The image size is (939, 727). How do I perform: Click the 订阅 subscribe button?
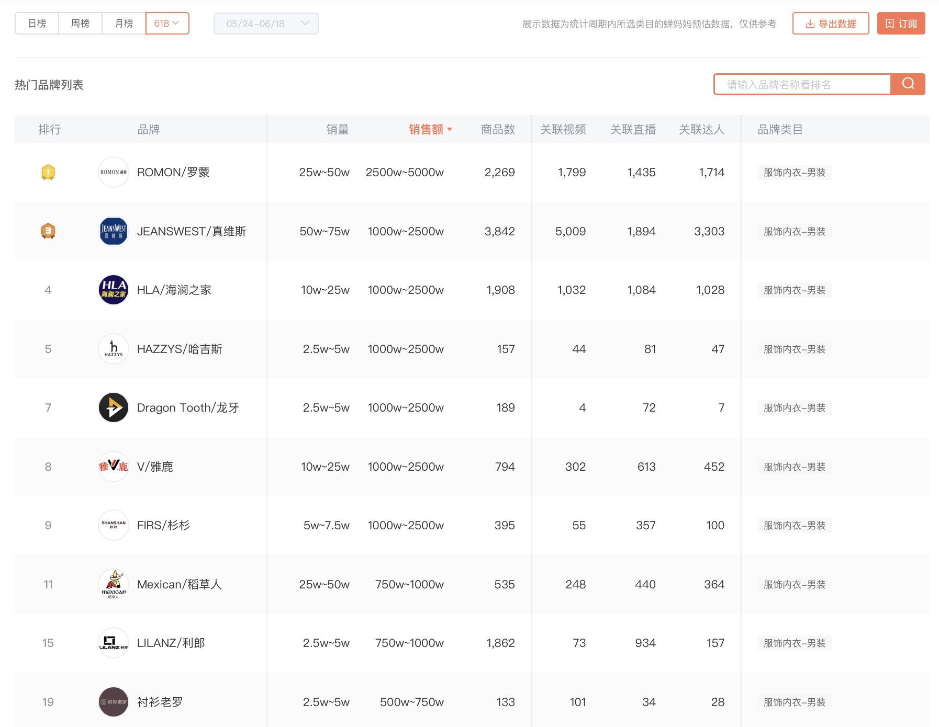(901, 24)
